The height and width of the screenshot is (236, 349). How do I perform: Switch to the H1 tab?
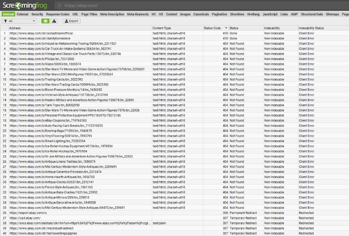(x=154, y=14)
